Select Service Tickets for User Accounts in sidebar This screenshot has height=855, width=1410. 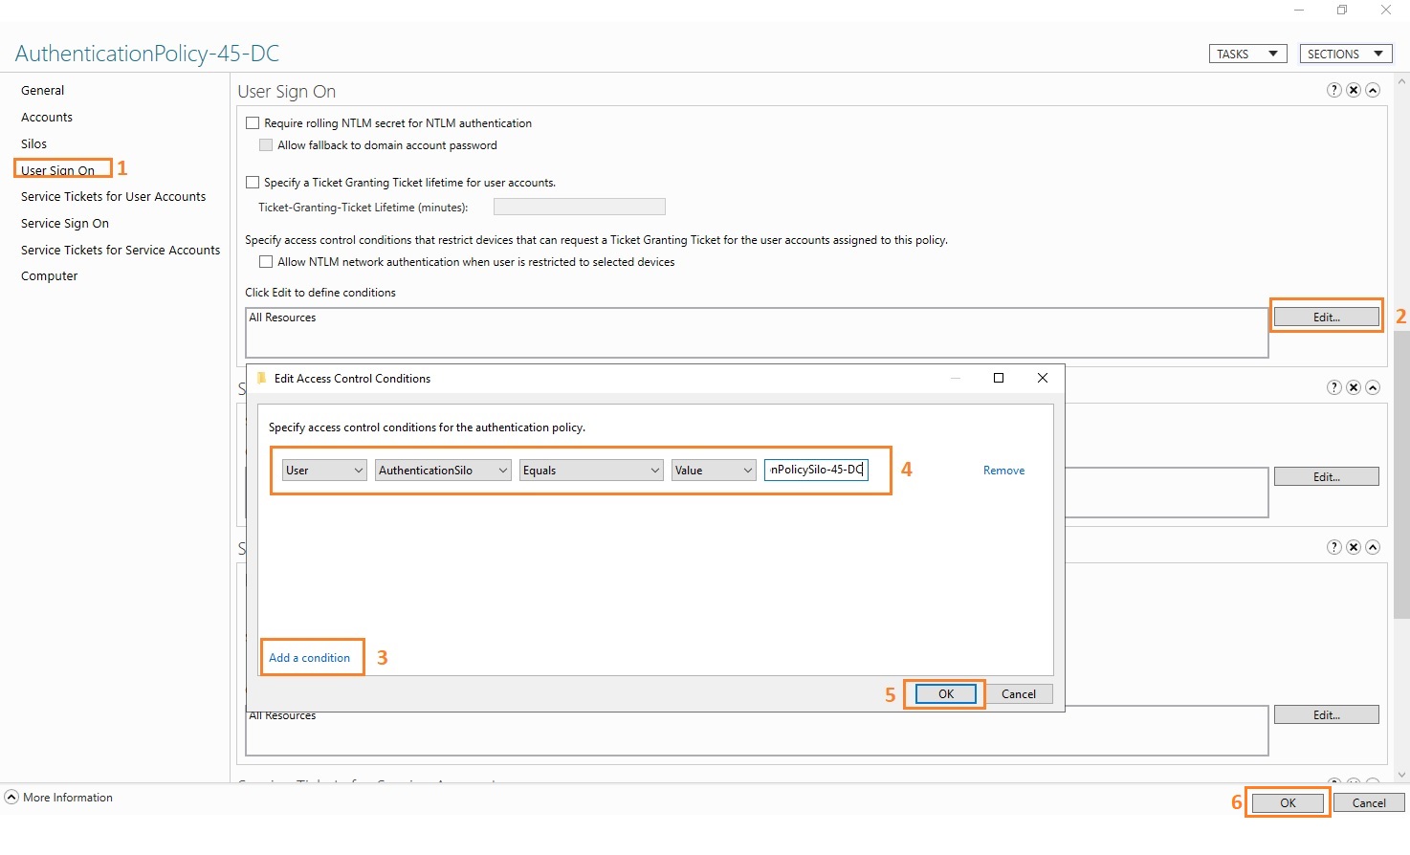tap(114, 196)
